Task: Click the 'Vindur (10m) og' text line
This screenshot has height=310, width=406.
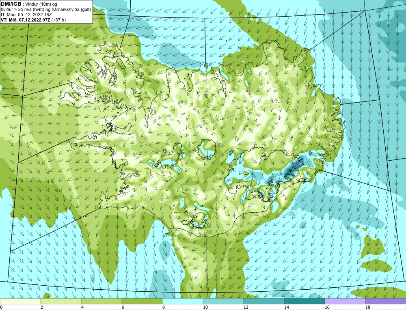Action: click(x=41, y=4)
